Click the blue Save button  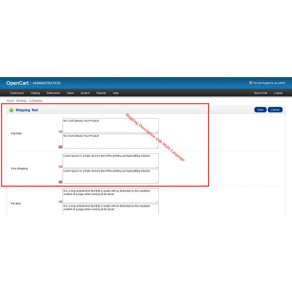260,110
